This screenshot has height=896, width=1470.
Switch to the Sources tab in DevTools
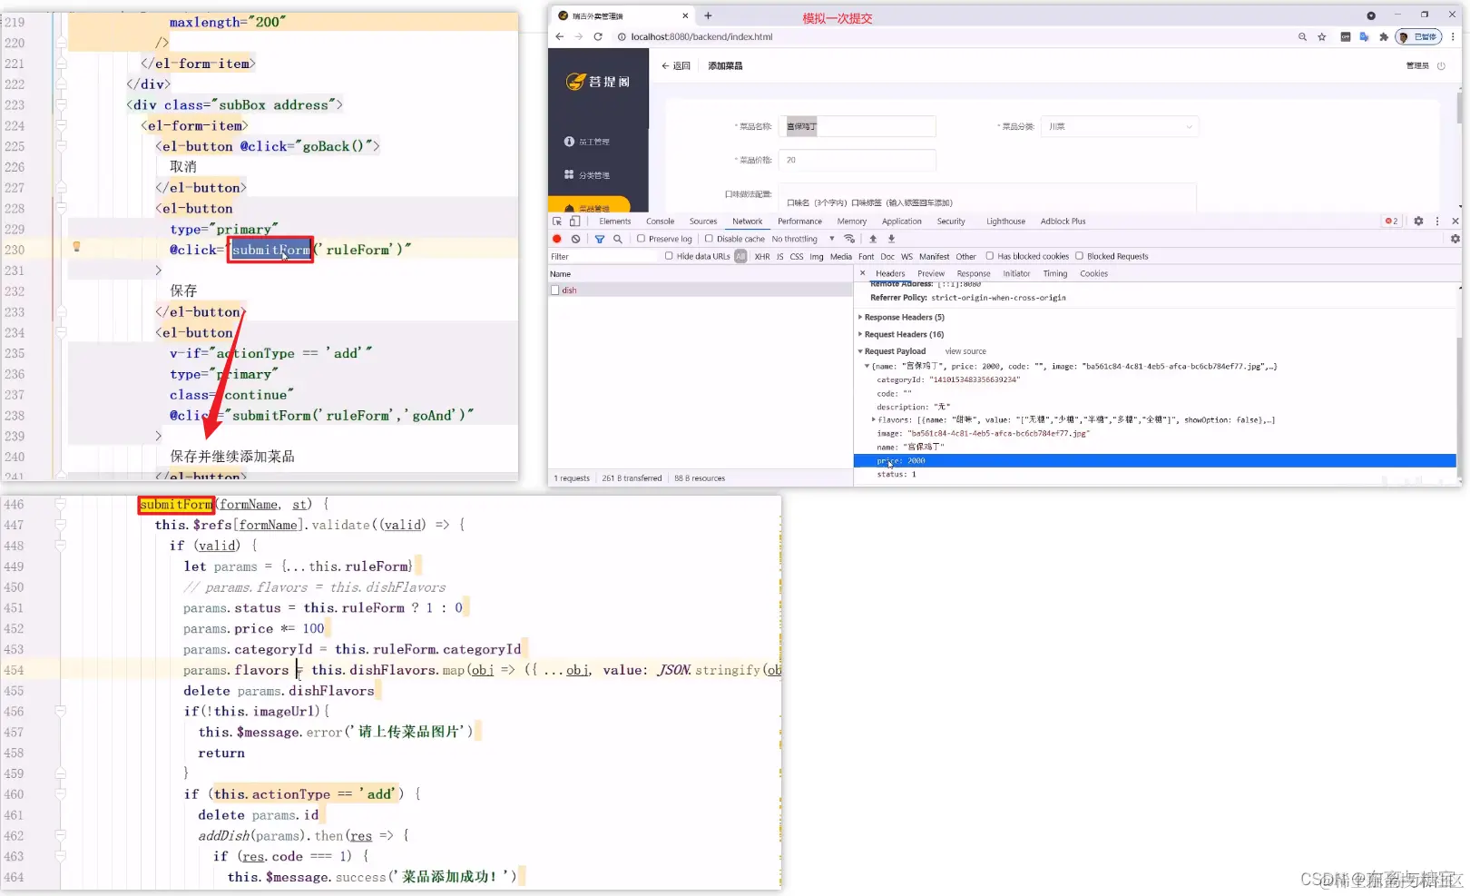pos(703,222)
